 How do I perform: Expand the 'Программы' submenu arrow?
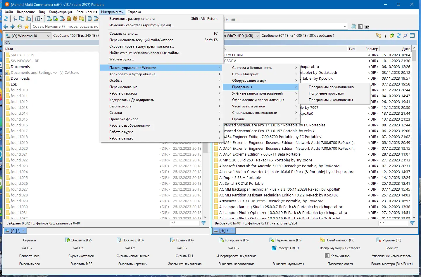[296, 87]
